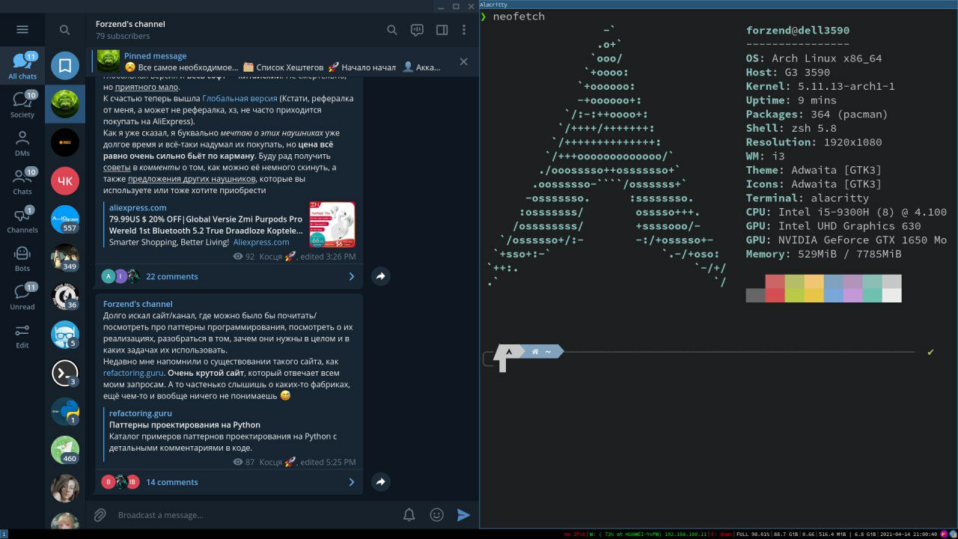Click Aliexpress.com link in preview description
Screen dimensions: 958x539
(x=261, y=242)
